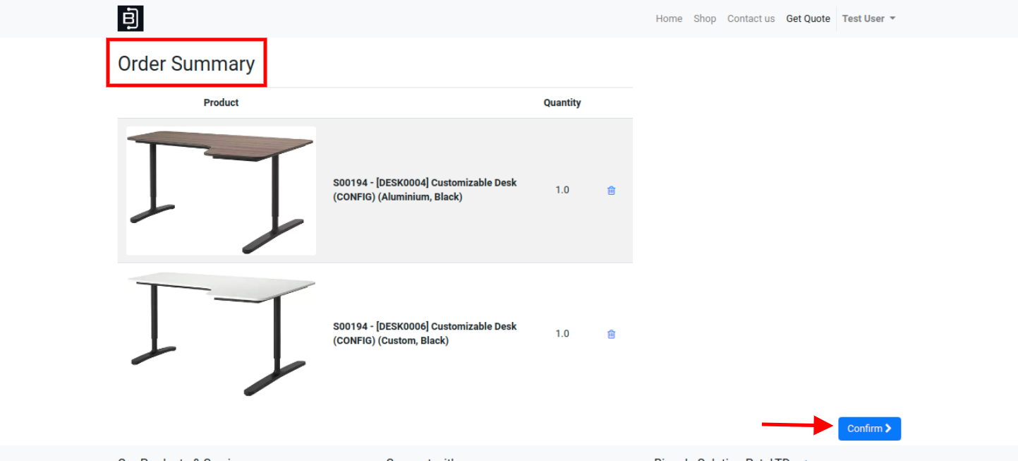The image size is (1018, 461).
Task: Click the Order Summary heading
Action: [x=186, y=64]
